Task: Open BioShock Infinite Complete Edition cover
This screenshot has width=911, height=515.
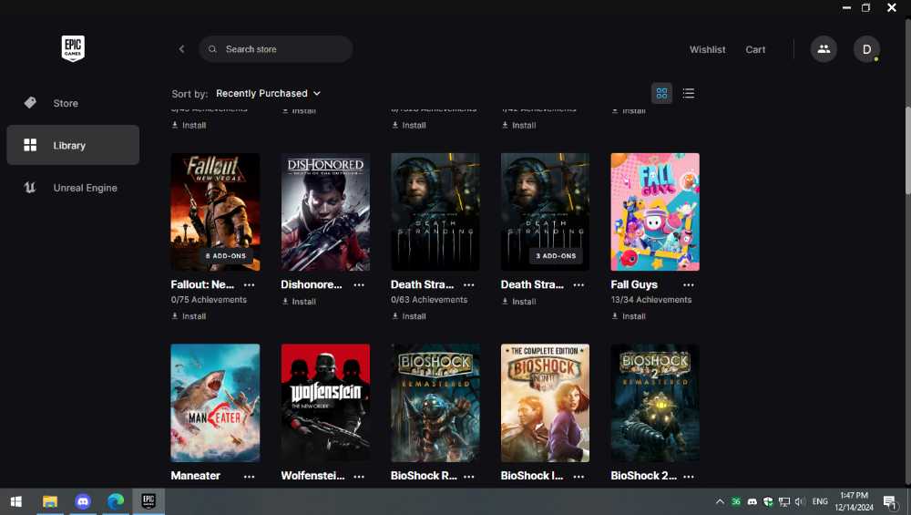Action: tap(545, 403)
